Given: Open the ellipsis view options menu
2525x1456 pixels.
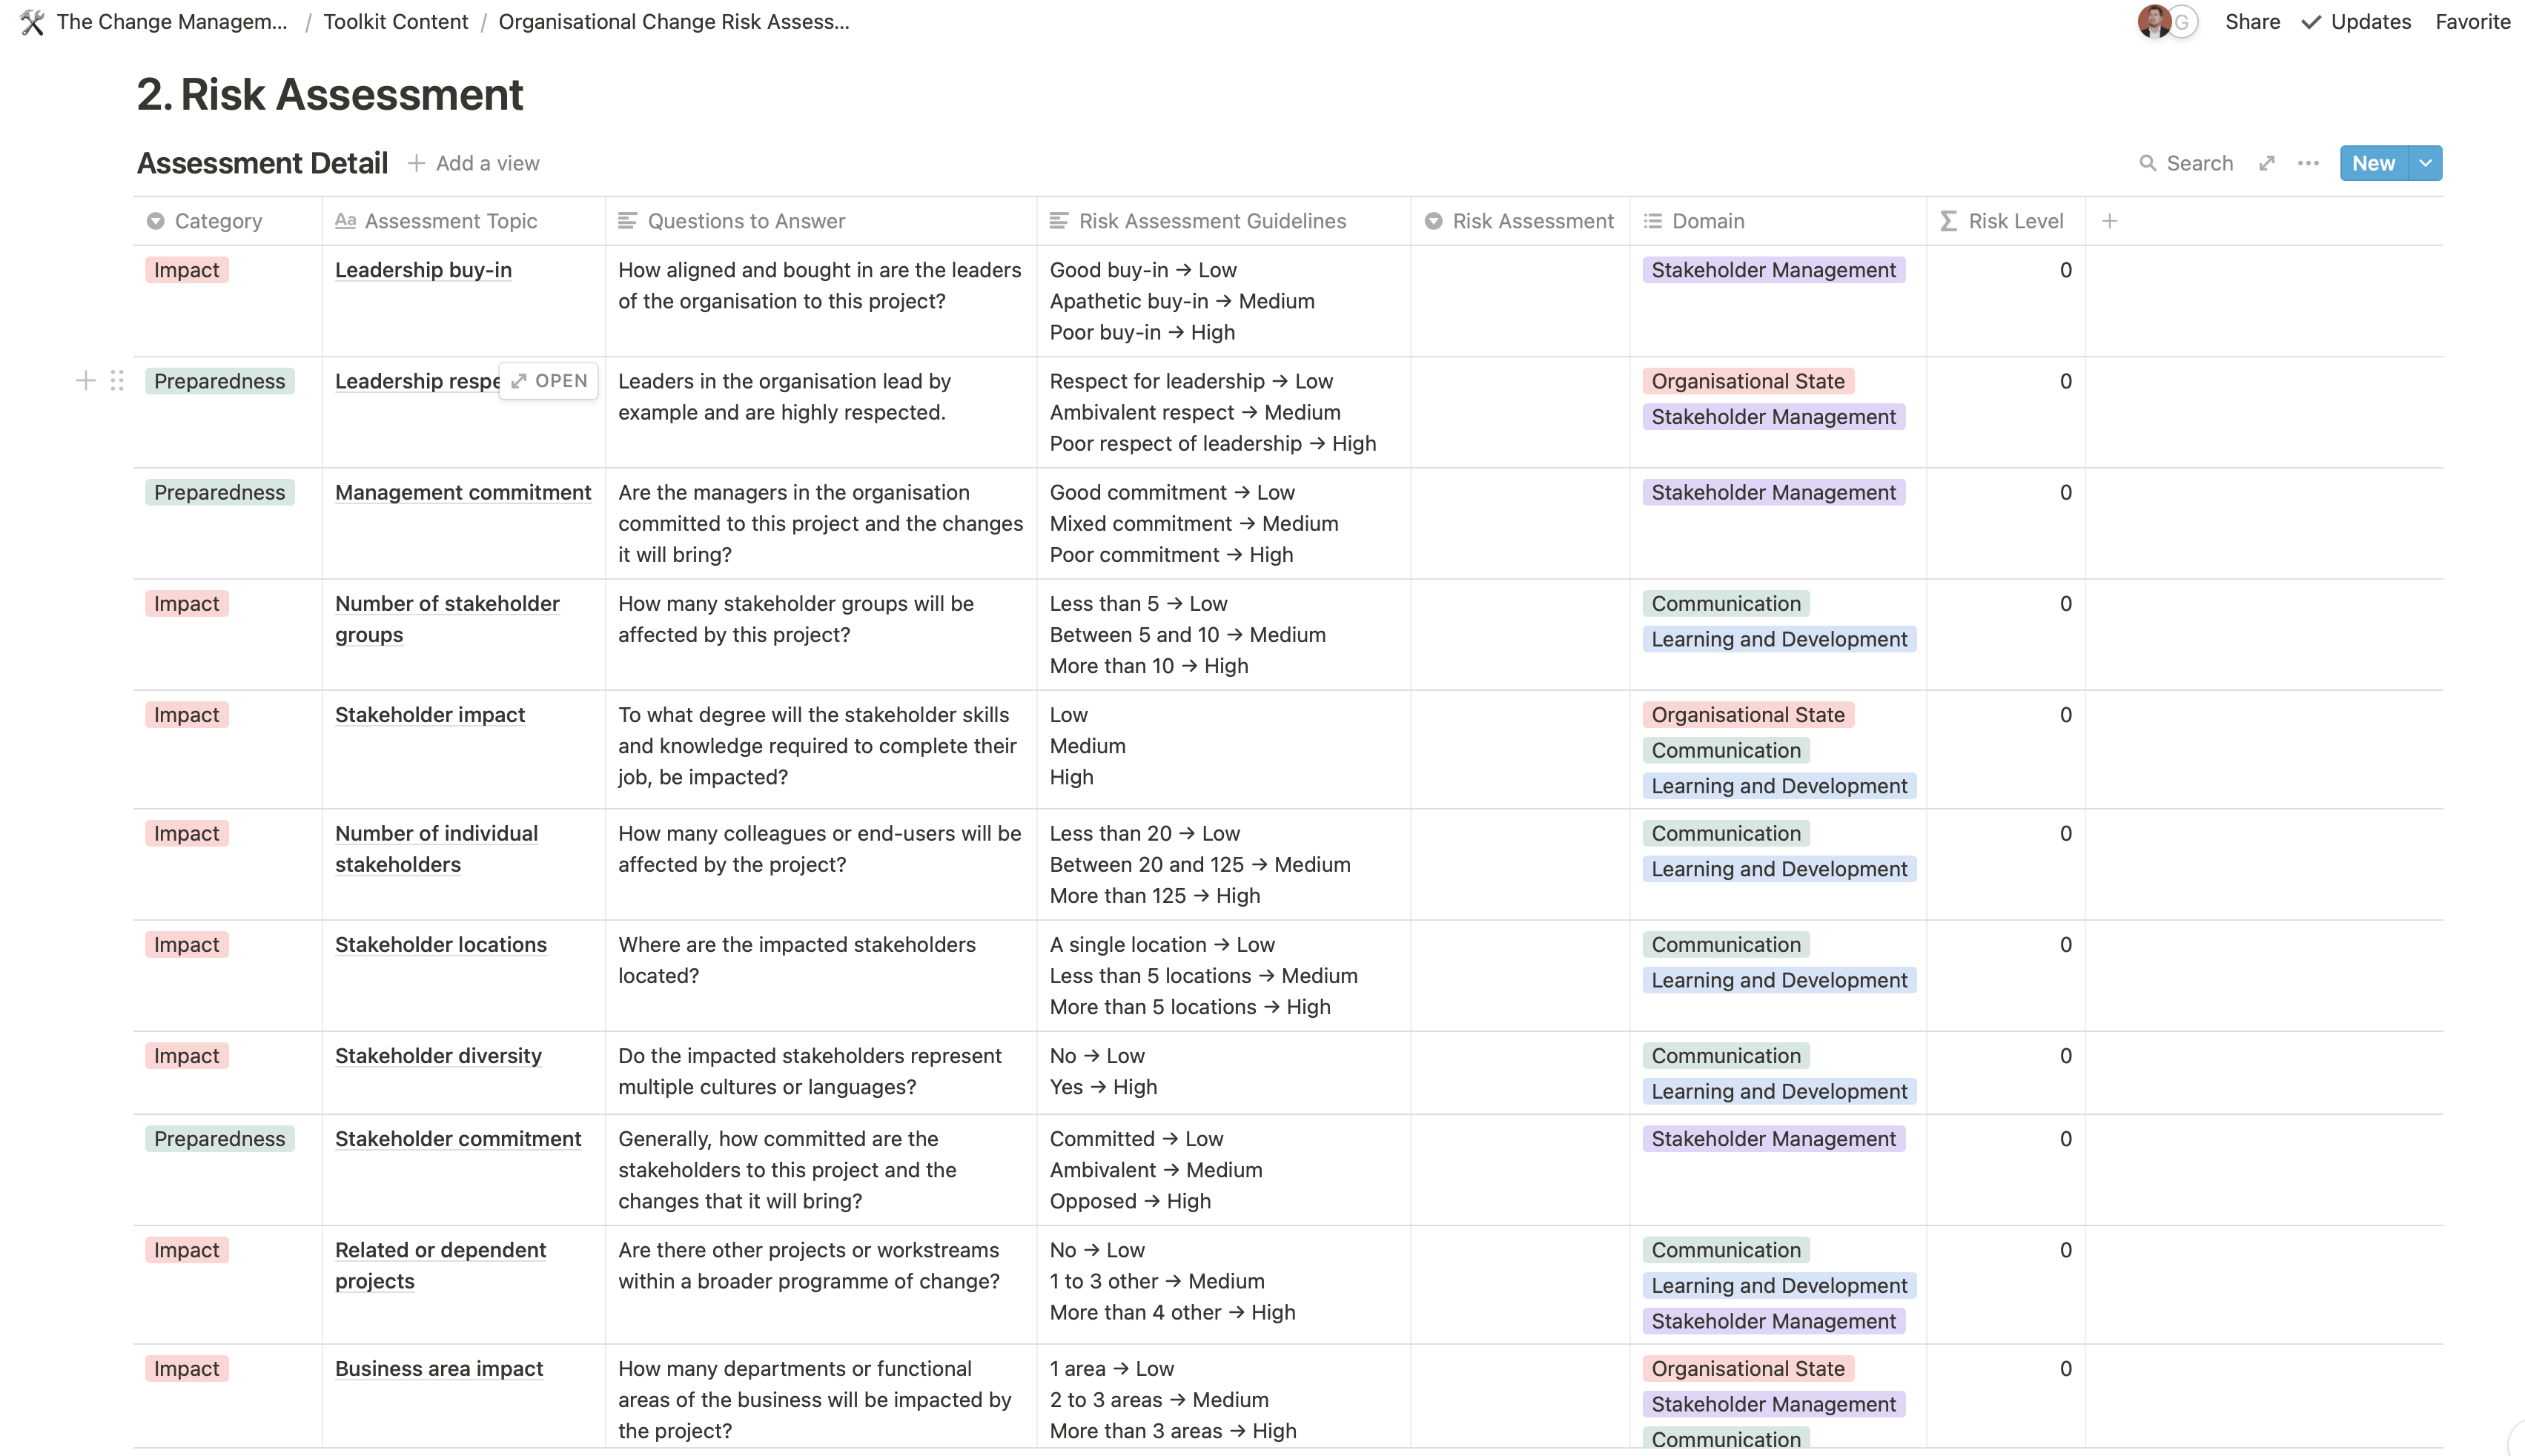Looking at the screenshot, I should 2308,162.
